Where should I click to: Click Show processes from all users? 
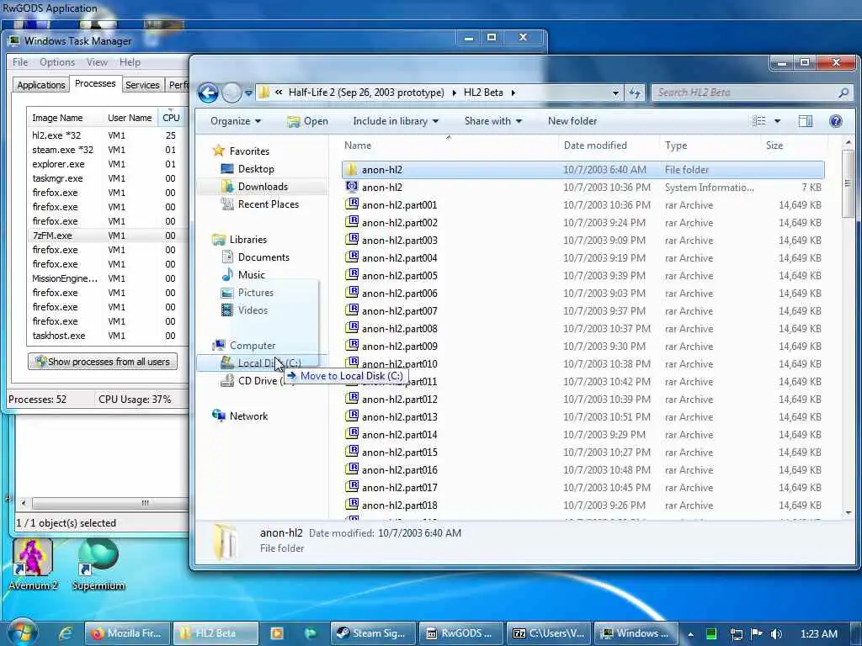pyautogui.click(x=103, y=362)
